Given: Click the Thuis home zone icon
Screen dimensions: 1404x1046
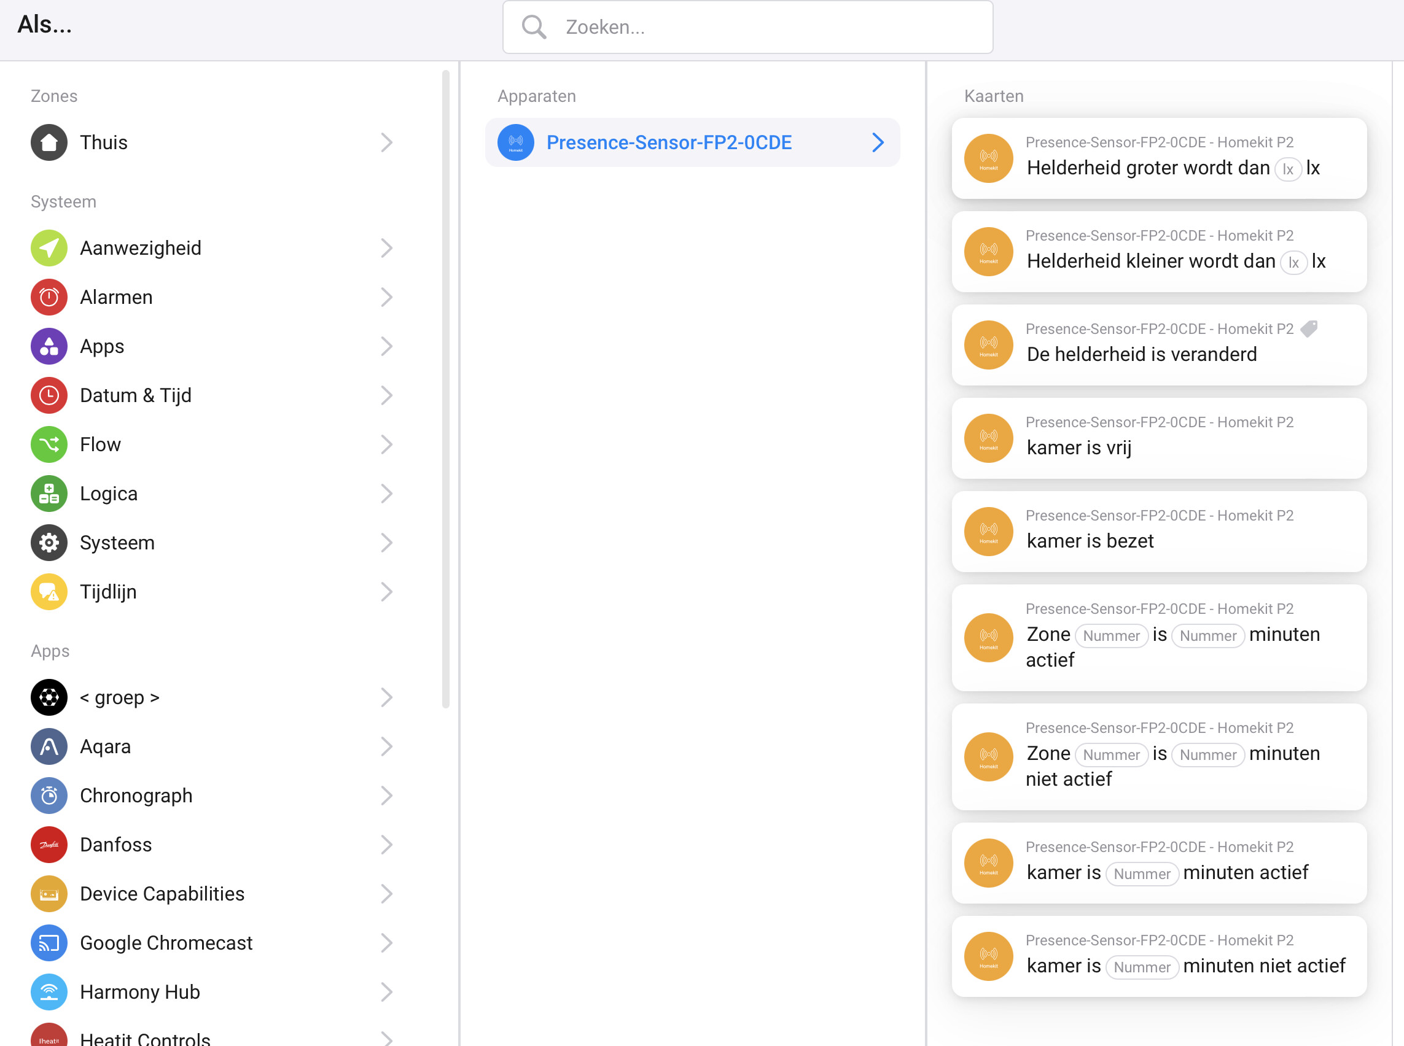Looking at the screenshot, I should 49,142.
